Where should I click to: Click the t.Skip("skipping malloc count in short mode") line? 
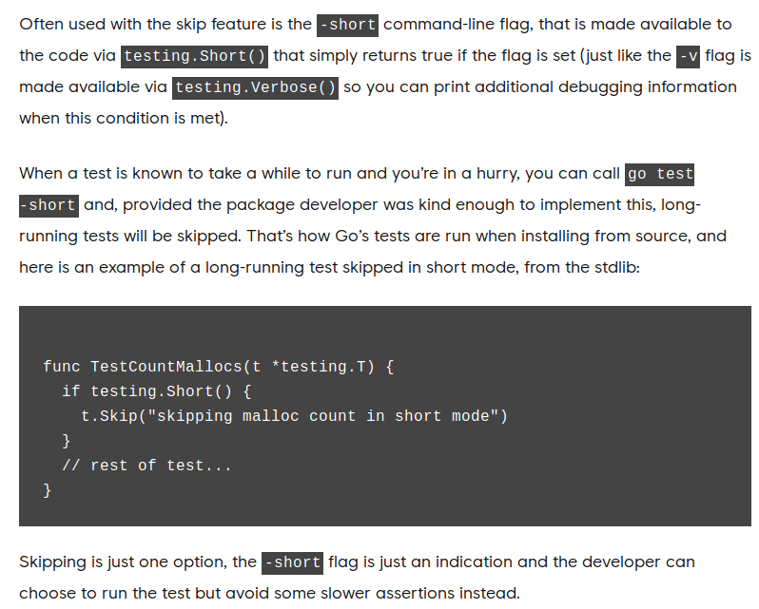294,416
